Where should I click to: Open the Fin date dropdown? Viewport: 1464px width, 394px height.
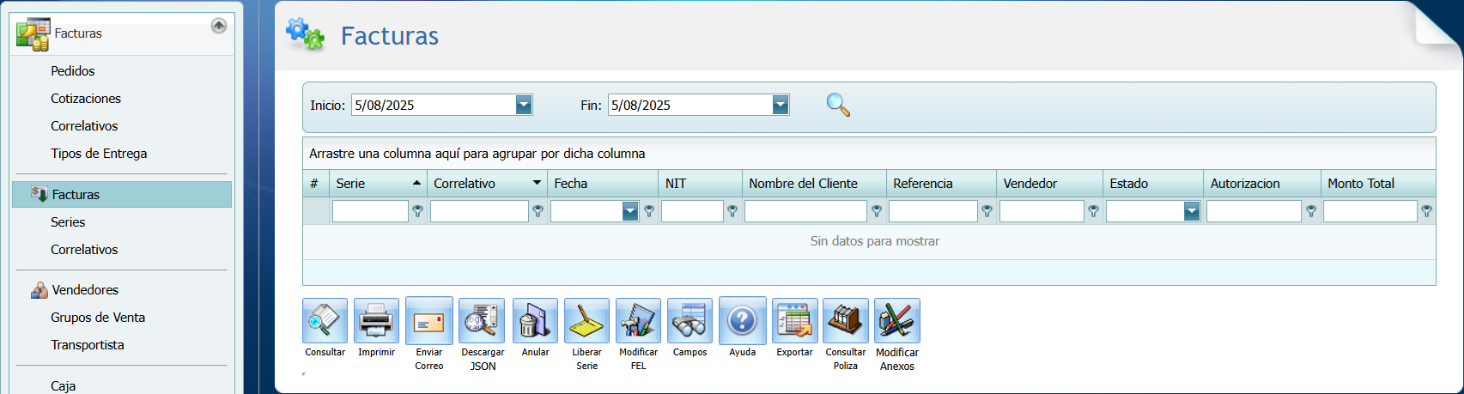[x=780, y=105]
